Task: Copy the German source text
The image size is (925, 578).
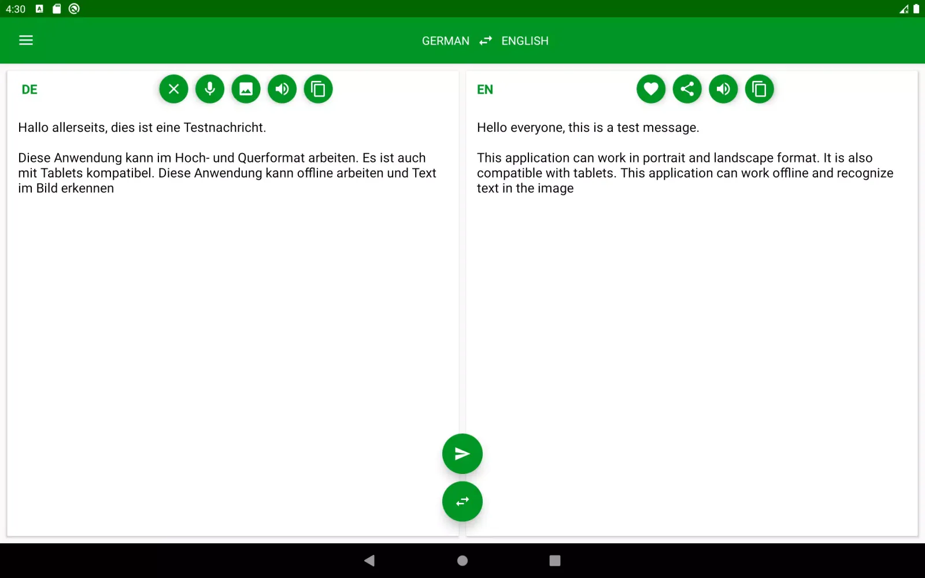Action: tap(319, 89)
